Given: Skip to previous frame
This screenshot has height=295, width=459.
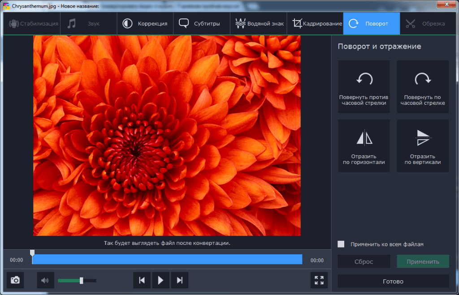Looking at the screenshot, I should pos(142,280).
